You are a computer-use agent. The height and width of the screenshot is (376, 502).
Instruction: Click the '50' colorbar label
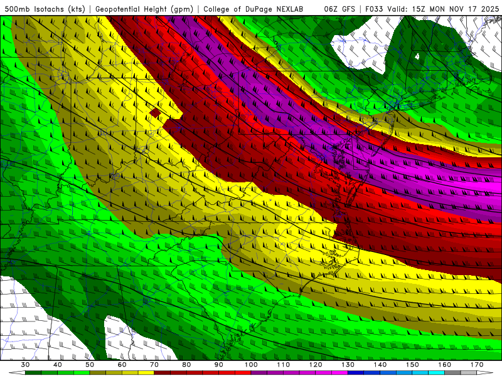click(90, 365)
